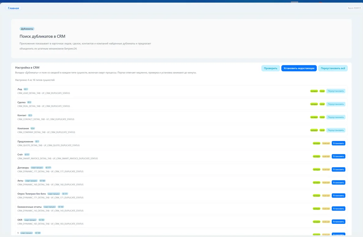The height and width of the screenshot is (237, 363).
Task: Click the ID 31 badge next to Счёт
Action: [27, 155]
